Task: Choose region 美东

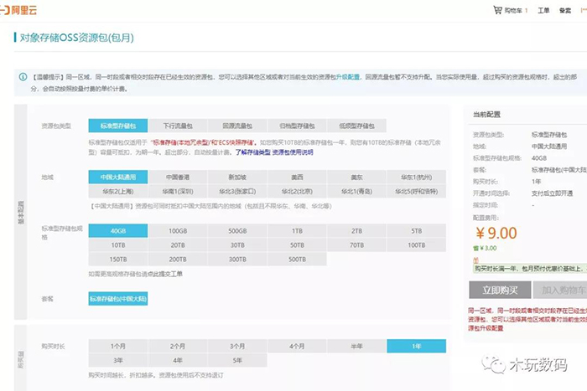Action: click(x=356, y=177)
